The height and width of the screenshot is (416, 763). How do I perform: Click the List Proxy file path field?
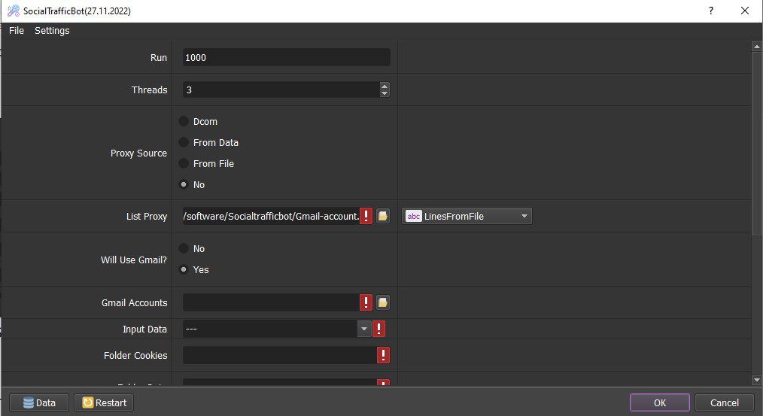point(271,216)
